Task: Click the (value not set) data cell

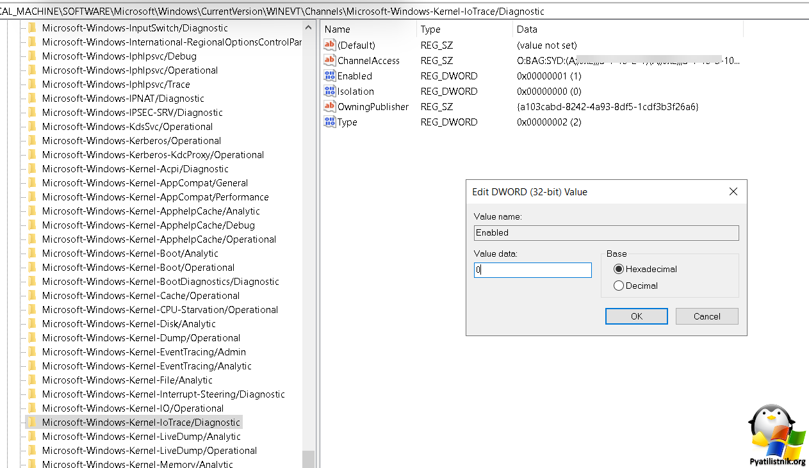Action: [x=547, y=45]
